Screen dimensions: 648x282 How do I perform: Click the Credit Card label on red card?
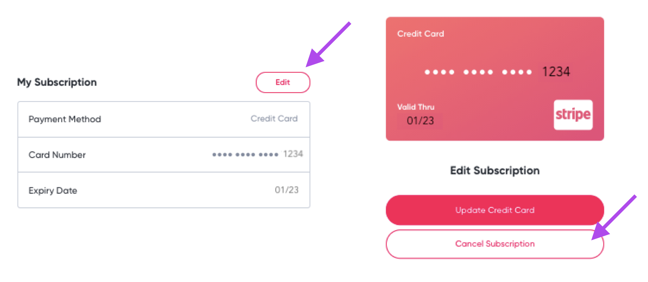(x=421, y=34)
